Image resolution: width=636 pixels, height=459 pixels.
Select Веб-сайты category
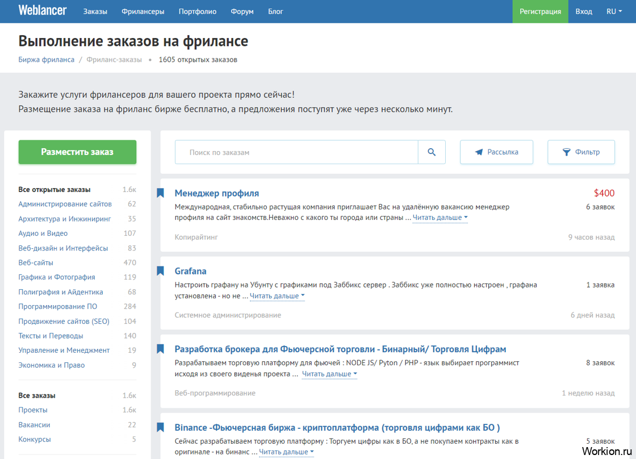pyautogui.click(x=36, y=262)
